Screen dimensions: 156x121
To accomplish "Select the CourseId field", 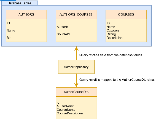I will coord(63,34).
